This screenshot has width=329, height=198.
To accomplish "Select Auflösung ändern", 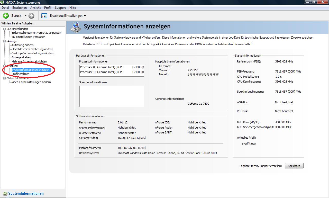I will point(23,45).
